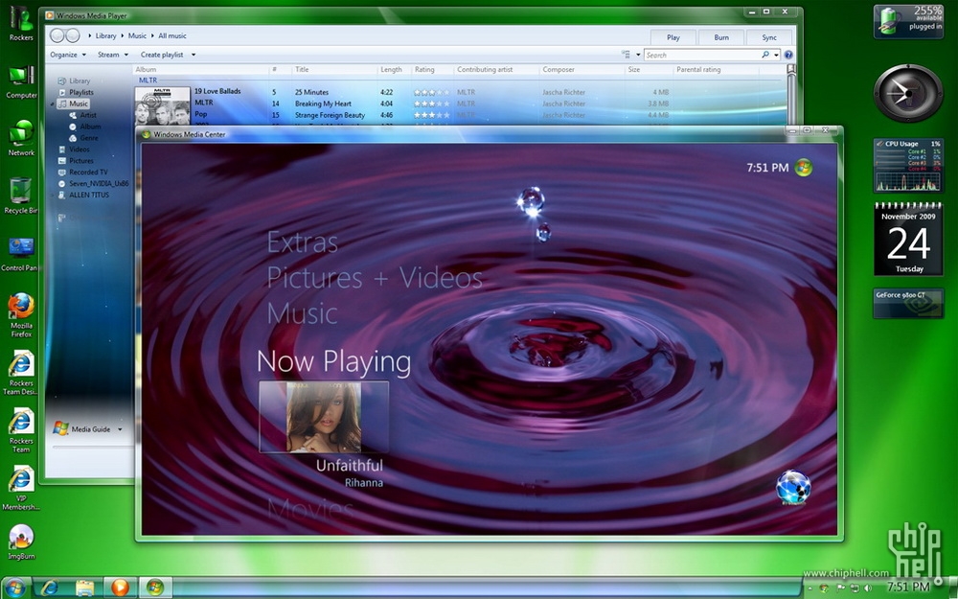Open the Organize dropdown in Media Player
958x599 pixels.
68,55
